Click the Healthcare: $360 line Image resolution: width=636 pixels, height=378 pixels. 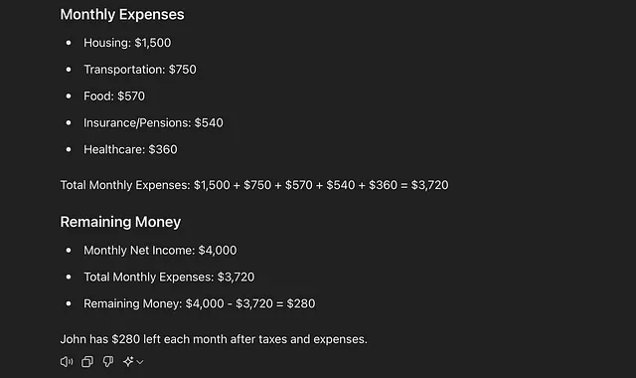click(130, 149)
